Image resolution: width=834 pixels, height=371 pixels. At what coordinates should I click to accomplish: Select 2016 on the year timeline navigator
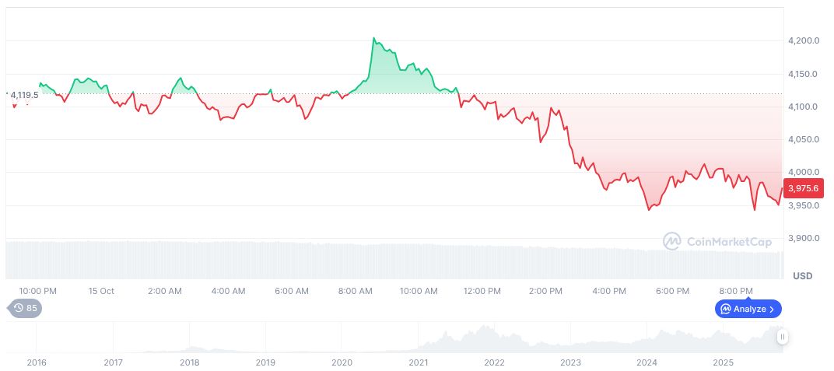click(36, 362)
